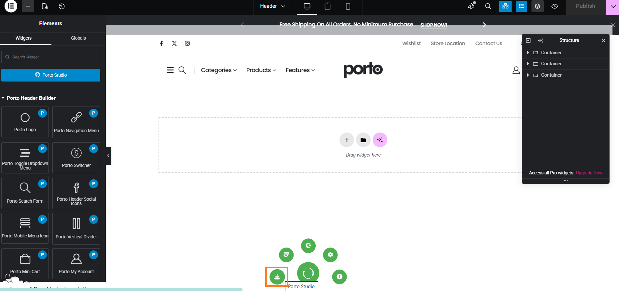The image size is (619, 291).
Task: Open the History panel icon
Action: 62,6
